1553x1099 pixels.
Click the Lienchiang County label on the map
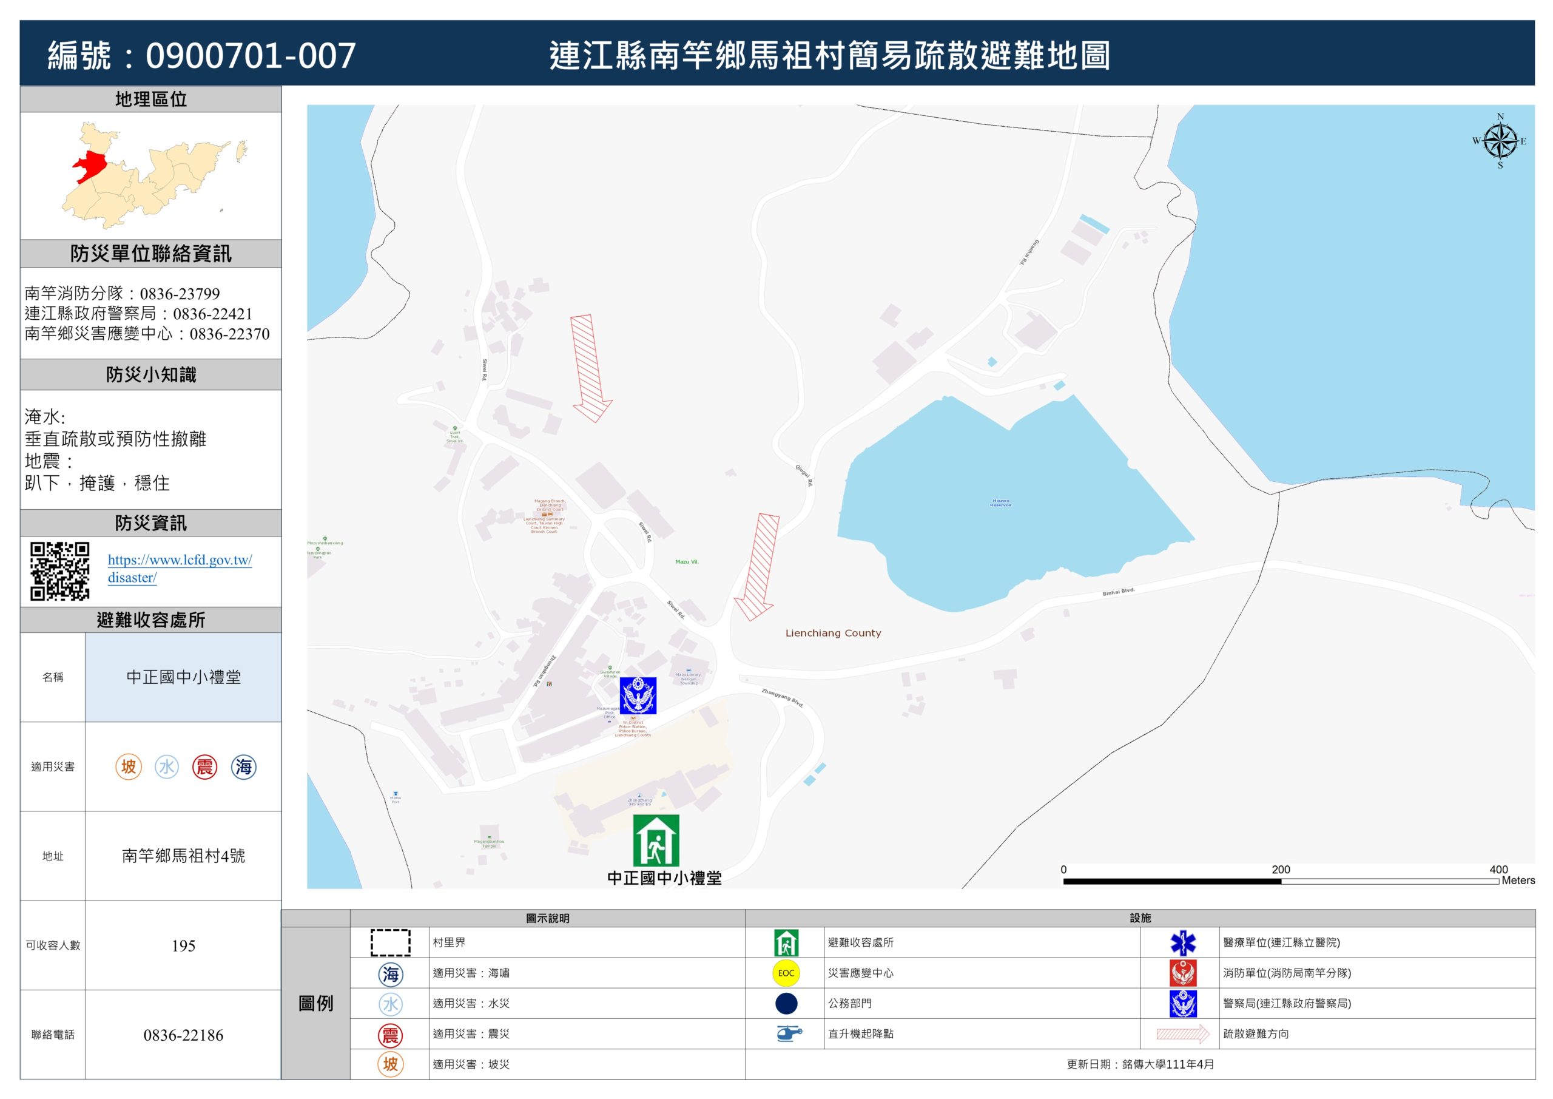pyautogui.click(x=833, y=634)
